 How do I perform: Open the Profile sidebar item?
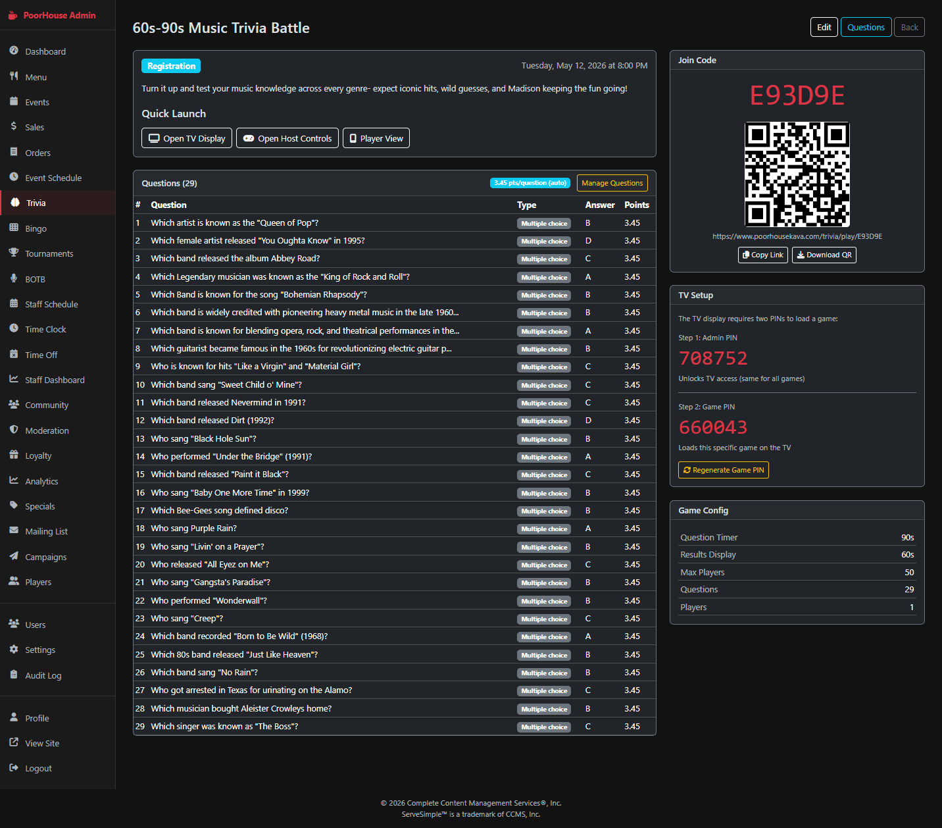[58, 718]
